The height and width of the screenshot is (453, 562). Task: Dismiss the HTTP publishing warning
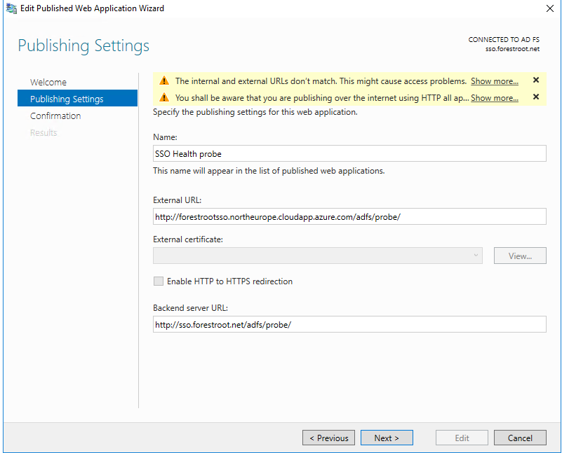click(536, 97)
